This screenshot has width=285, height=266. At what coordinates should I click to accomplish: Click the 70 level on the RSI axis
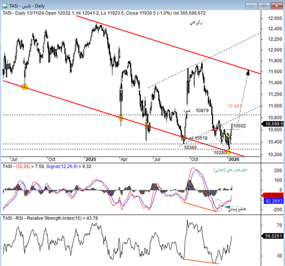pos(279,226)
